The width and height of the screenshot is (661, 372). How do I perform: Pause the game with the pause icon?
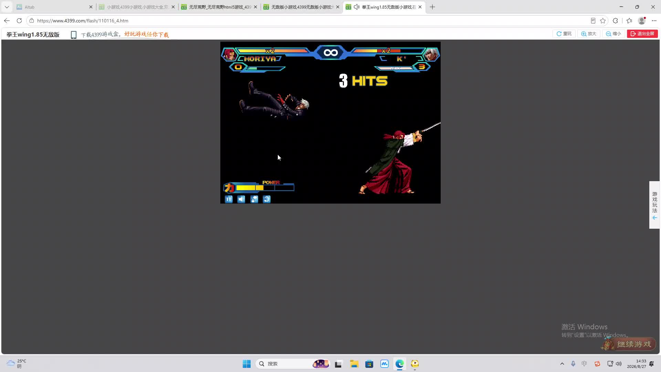pyautogui.click(x=229, y=199)
